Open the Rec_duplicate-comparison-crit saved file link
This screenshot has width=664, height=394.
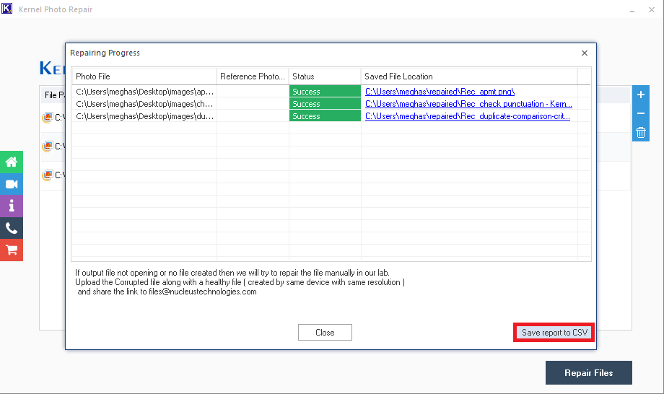(x=468, y=116)
